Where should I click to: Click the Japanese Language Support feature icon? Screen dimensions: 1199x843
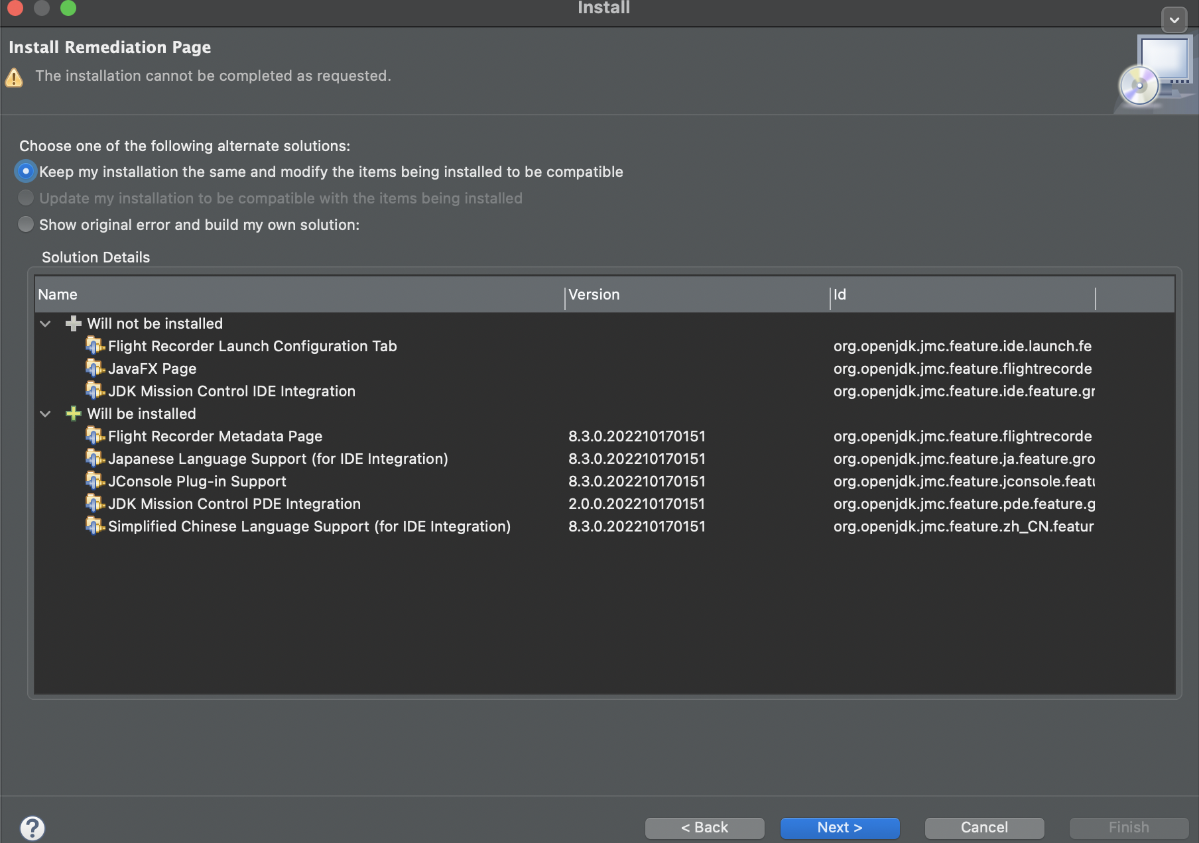[95, 459]
